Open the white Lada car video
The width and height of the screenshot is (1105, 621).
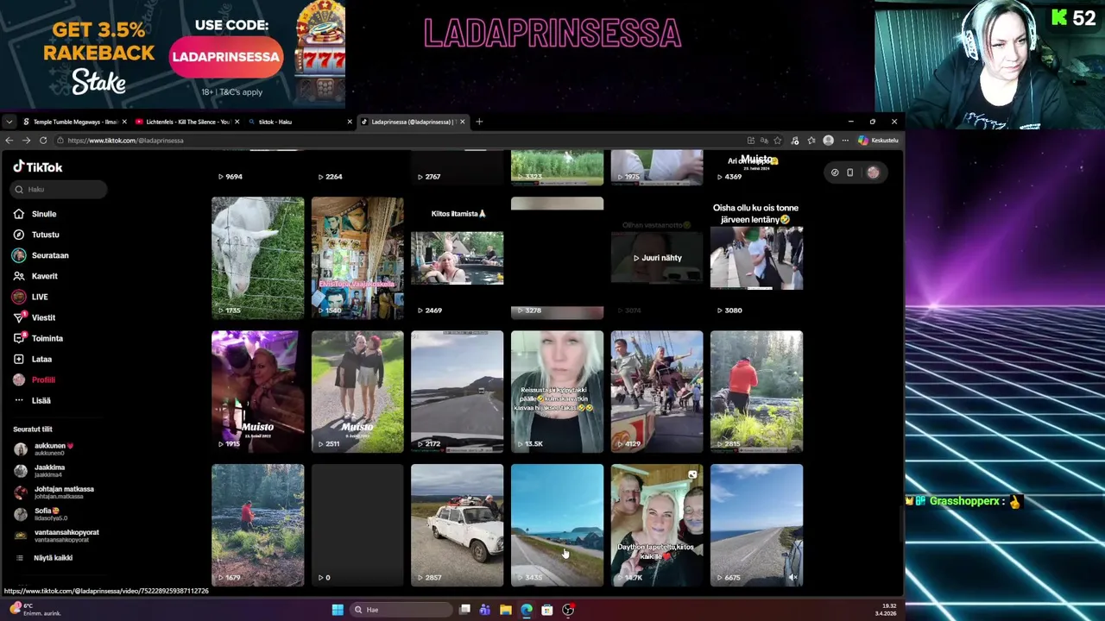pos(458,525)
